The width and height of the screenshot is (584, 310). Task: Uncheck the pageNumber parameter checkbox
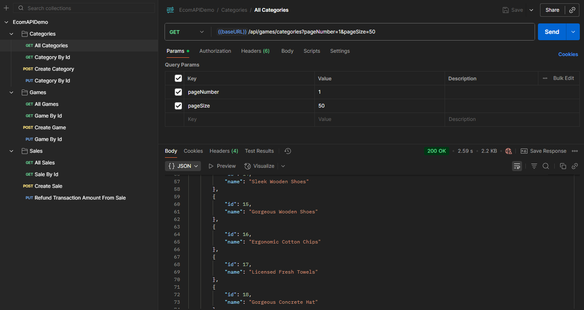click(178, 92)
